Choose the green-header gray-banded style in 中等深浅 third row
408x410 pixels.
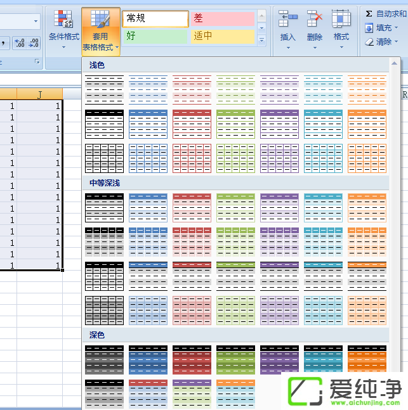click(x=235, y=276)
